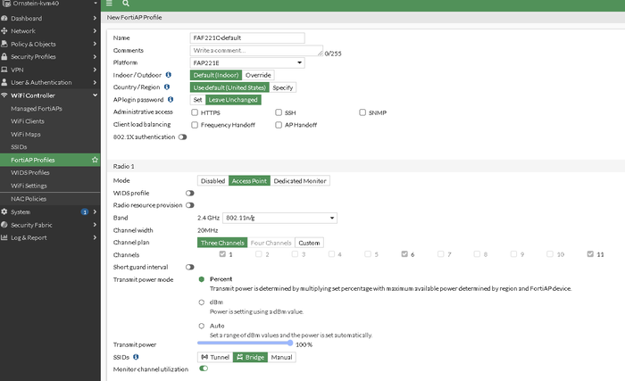Click info icon next to SSIDs label
This screenshot has width=625, height=381.
coord(136,357)
